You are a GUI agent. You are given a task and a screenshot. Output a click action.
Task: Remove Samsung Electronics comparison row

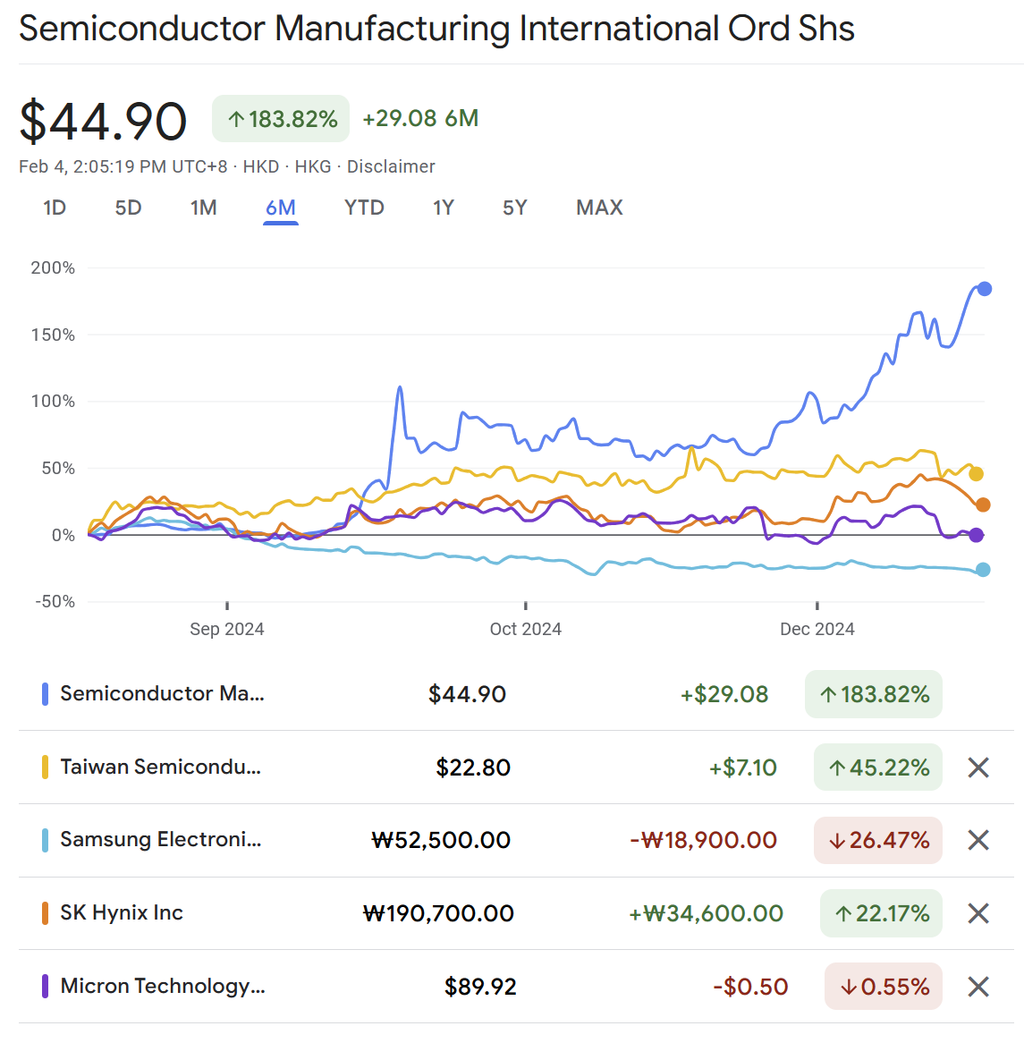pos(978,840)
